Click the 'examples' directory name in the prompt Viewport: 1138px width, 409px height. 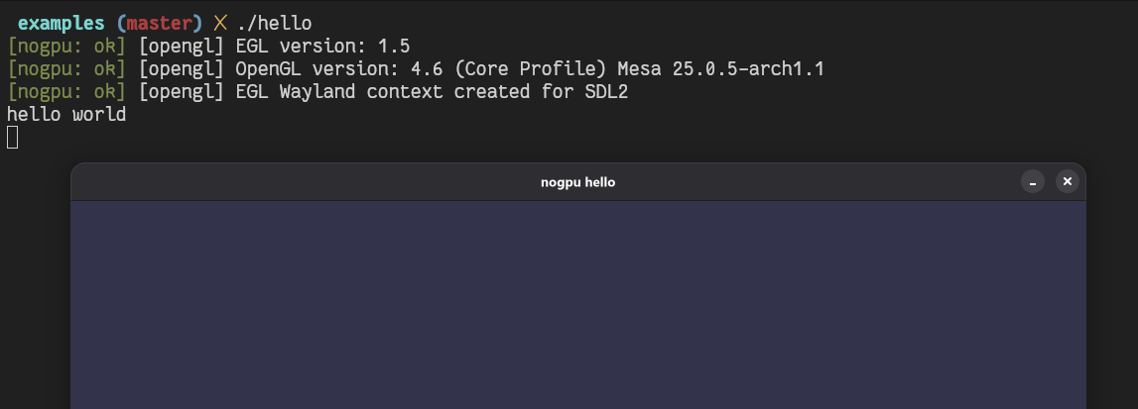(61, 23)
